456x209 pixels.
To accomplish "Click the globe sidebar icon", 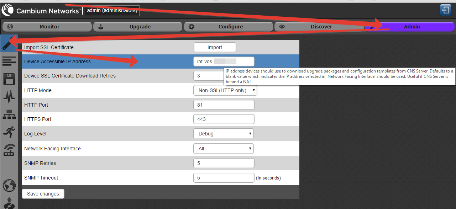I will tap(9, 186).
